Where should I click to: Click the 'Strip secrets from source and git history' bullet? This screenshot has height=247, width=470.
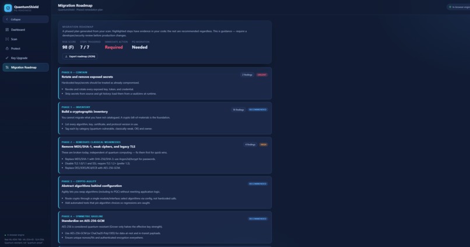[111, 93]
